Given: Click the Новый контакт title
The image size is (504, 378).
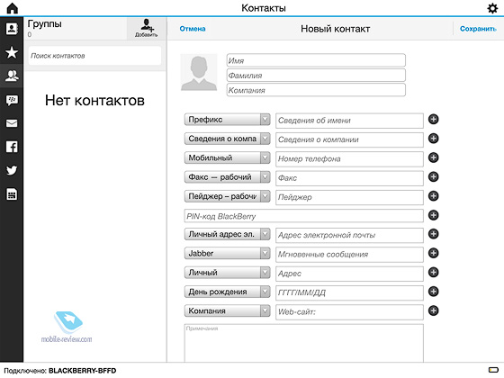Looking at the screenshot, I should (335, 29).
